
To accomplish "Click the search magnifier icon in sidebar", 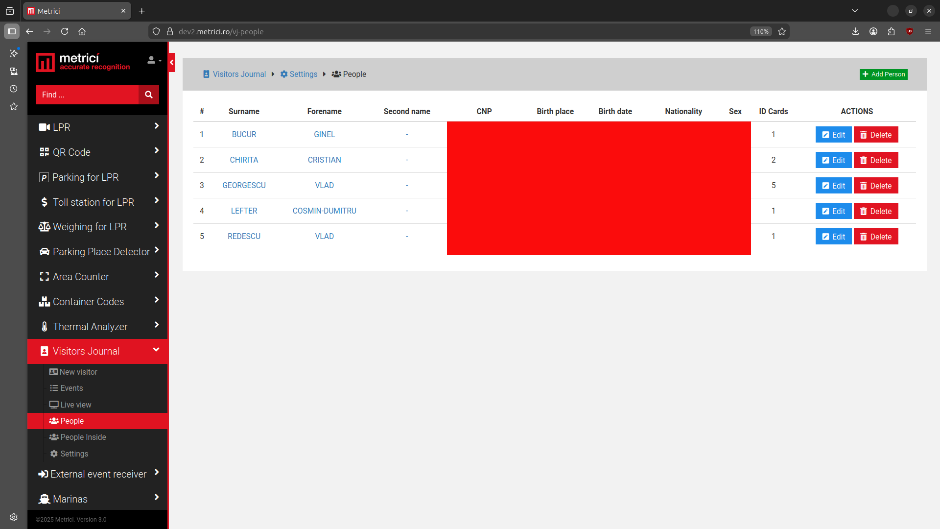I will point(149,95).
